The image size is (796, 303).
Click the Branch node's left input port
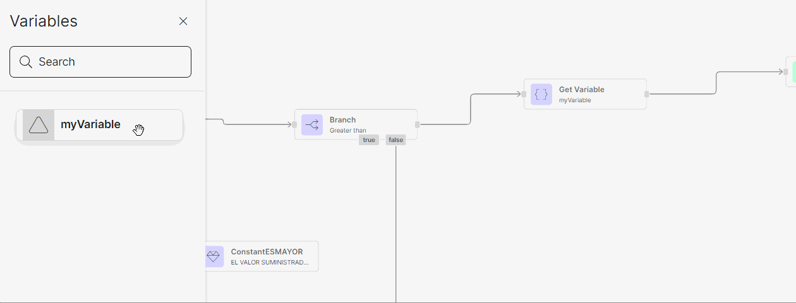[294, 125]
